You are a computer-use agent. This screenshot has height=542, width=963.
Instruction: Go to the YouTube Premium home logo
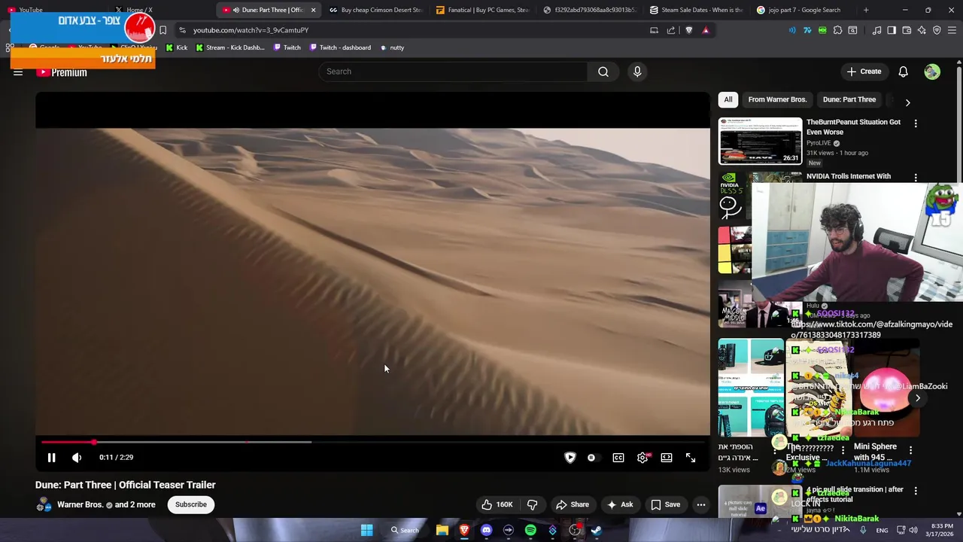click(62, 72)
